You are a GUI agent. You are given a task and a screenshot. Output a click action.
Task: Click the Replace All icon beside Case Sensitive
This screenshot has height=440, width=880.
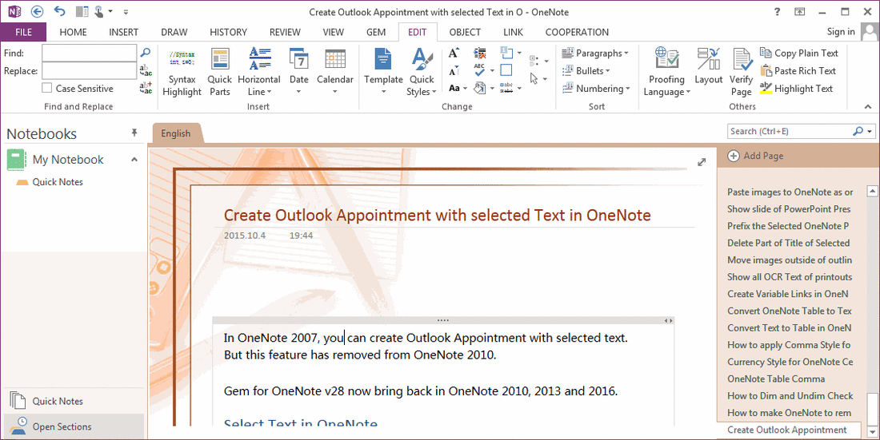146,88
